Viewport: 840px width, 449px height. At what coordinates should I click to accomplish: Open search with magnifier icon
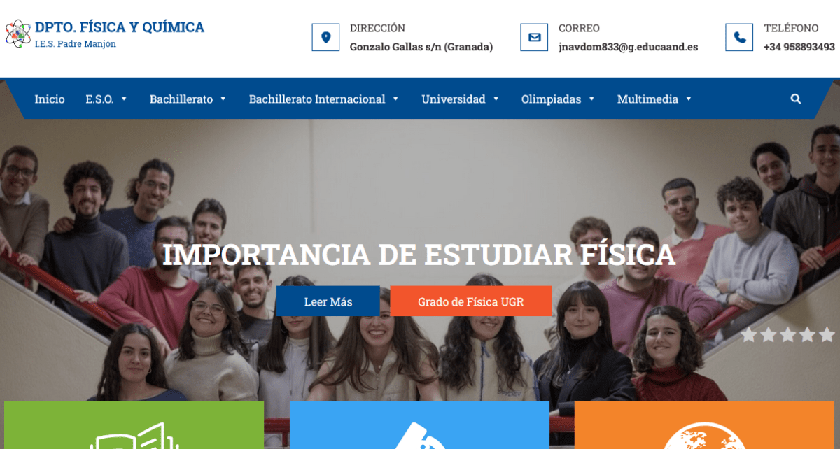point(796,99)
